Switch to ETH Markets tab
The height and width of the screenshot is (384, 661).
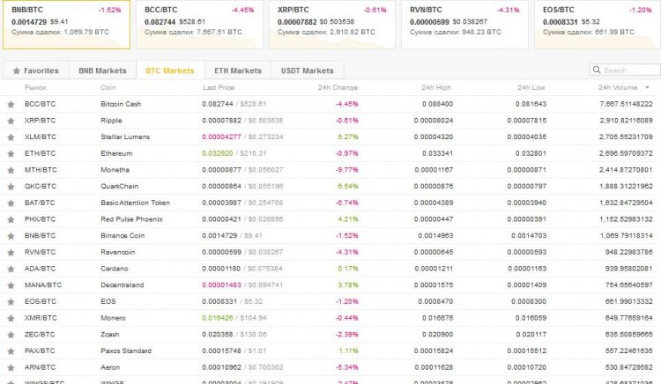coord(238,70)
